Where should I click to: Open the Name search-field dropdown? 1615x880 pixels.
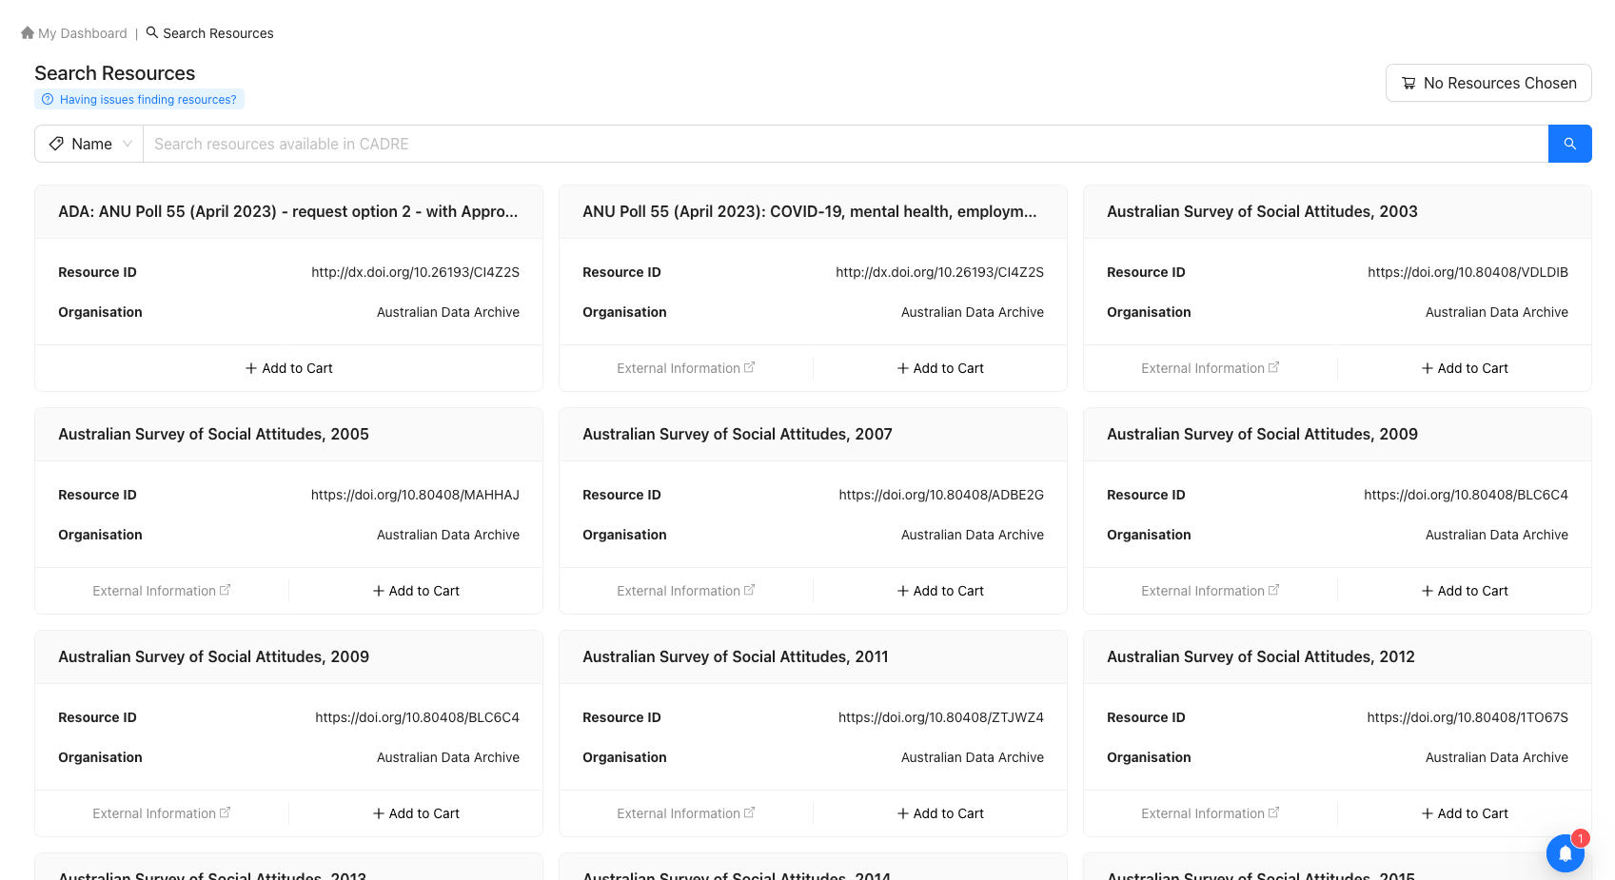coord(89,144)
